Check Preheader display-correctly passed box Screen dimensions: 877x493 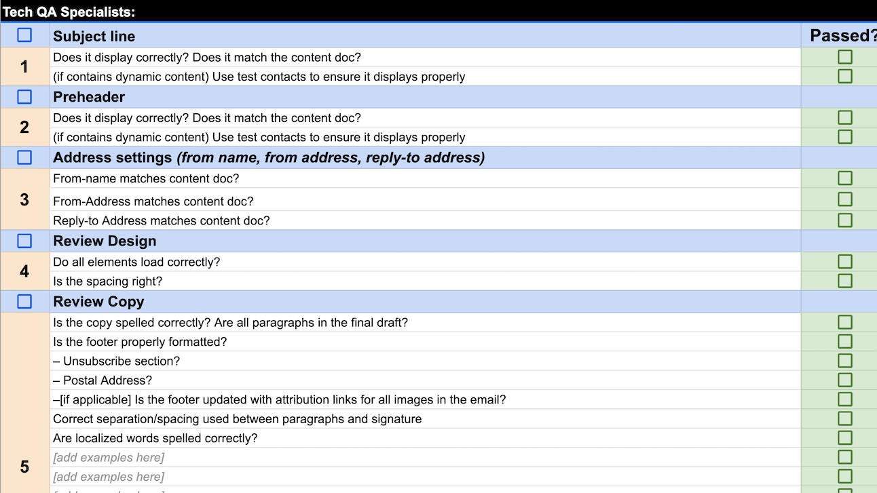click(x=845, y=117)
